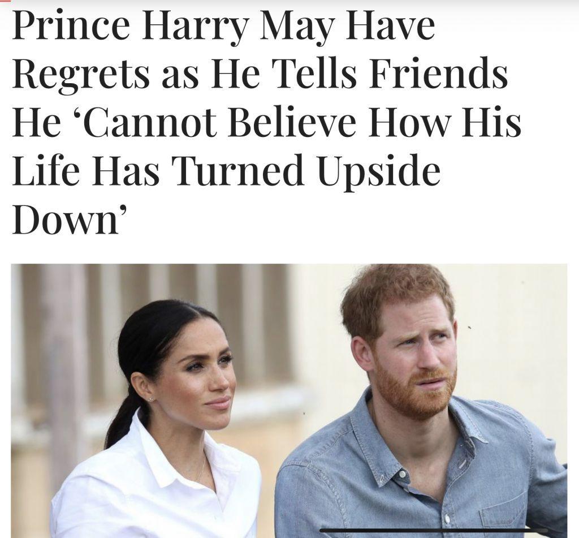The height and width of the screenshot is (538, 579).
Task: Tap the home indicator bar at bottom
Action: (x=433, y=531)
